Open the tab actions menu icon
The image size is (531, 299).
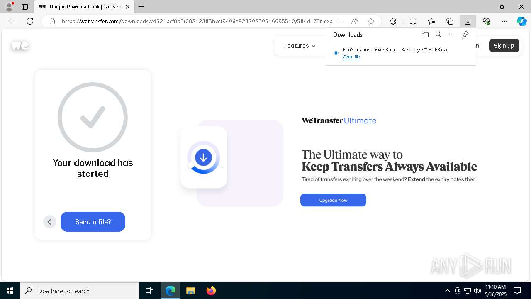coord(25,7)
